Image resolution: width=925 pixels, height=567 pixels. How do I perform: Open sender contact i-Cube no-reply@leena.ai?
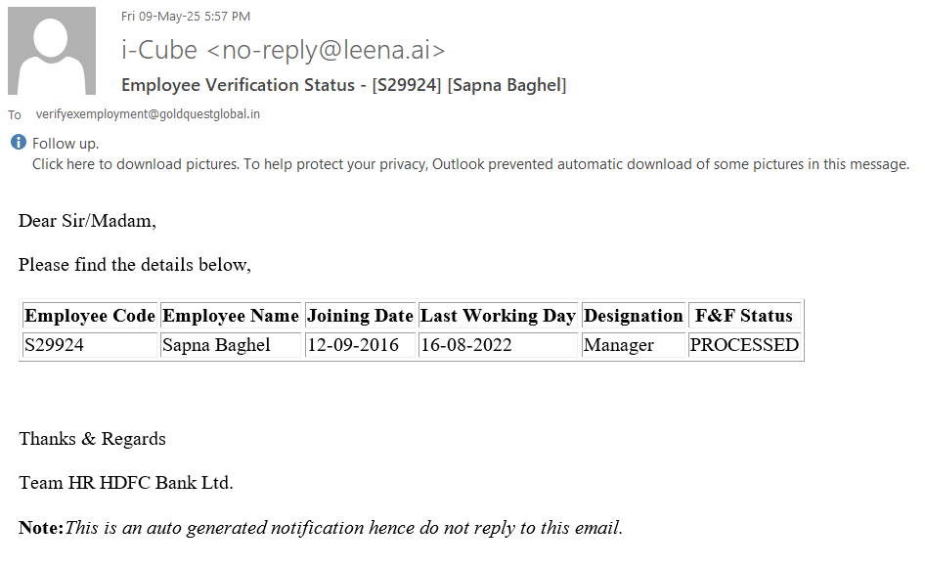pyautogui.click(x=283, y=50)
